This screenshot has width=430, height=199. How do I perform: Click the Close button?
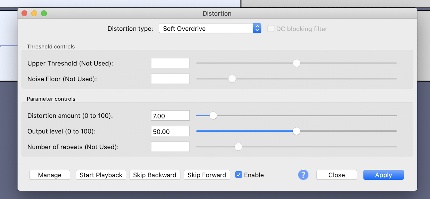pos(337,175)
